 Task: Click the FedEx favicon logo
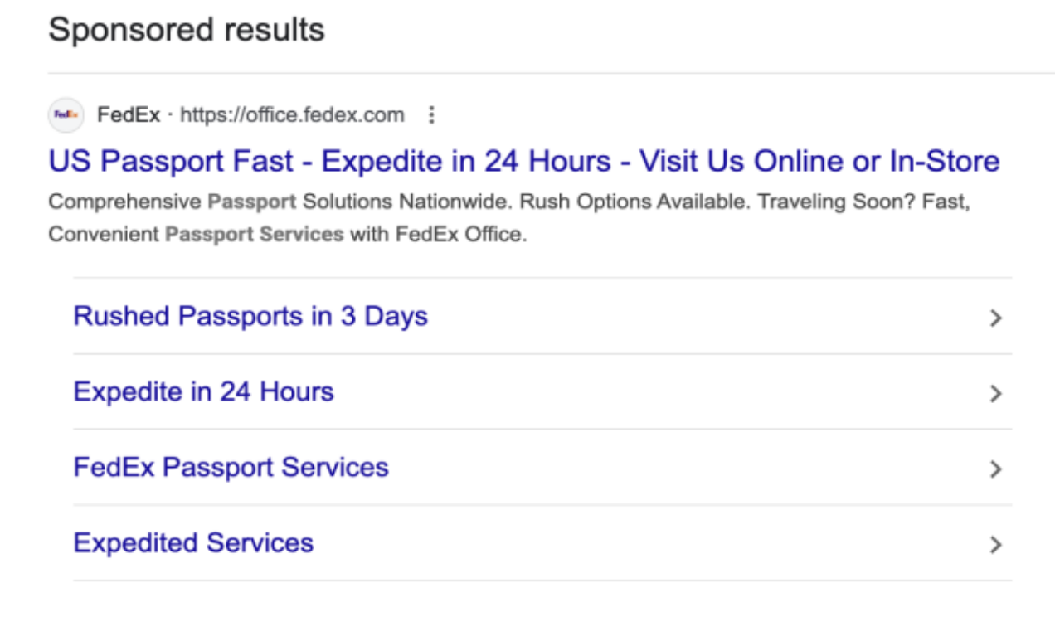(66, 115)
